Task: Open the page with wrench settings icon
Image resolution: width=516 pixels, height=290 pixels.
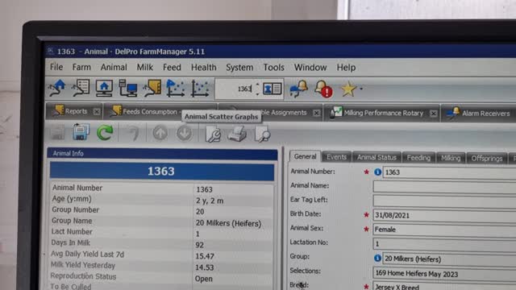Action: [x=213, y=135]
